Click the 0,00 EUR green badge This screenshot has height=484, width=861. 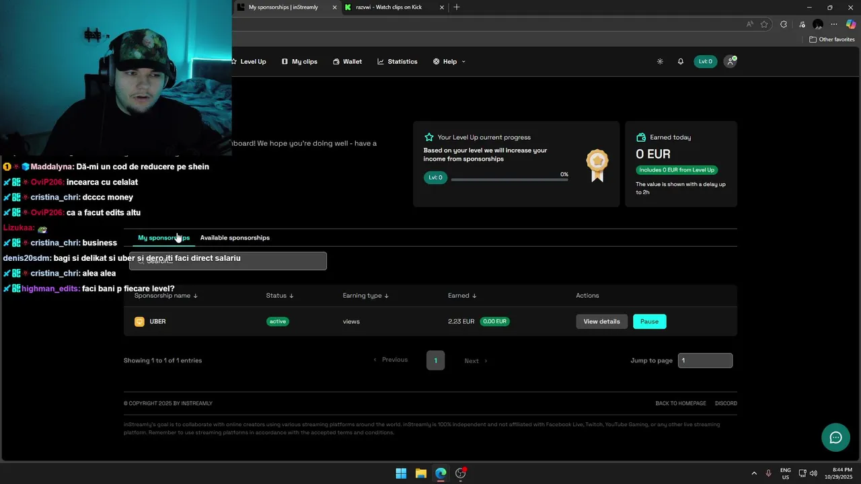(x=494, y=321)
